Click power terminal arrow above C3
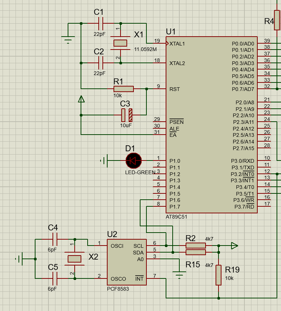281x311 pixels. click(x=81, y=99)
